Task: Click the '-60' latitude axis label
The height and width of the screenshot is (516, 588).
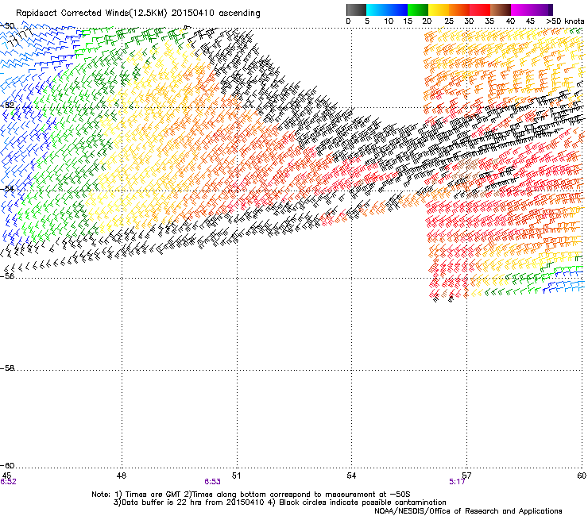Action: (x=7, y=465)
